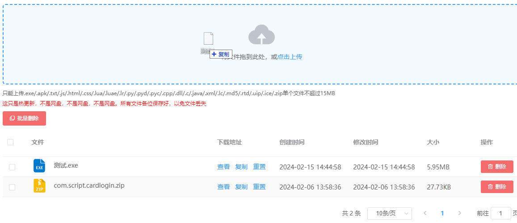Click 查看 for com.script.cardlogin.zip
This screenshot has width=517, height=223.
click(223, 187)
